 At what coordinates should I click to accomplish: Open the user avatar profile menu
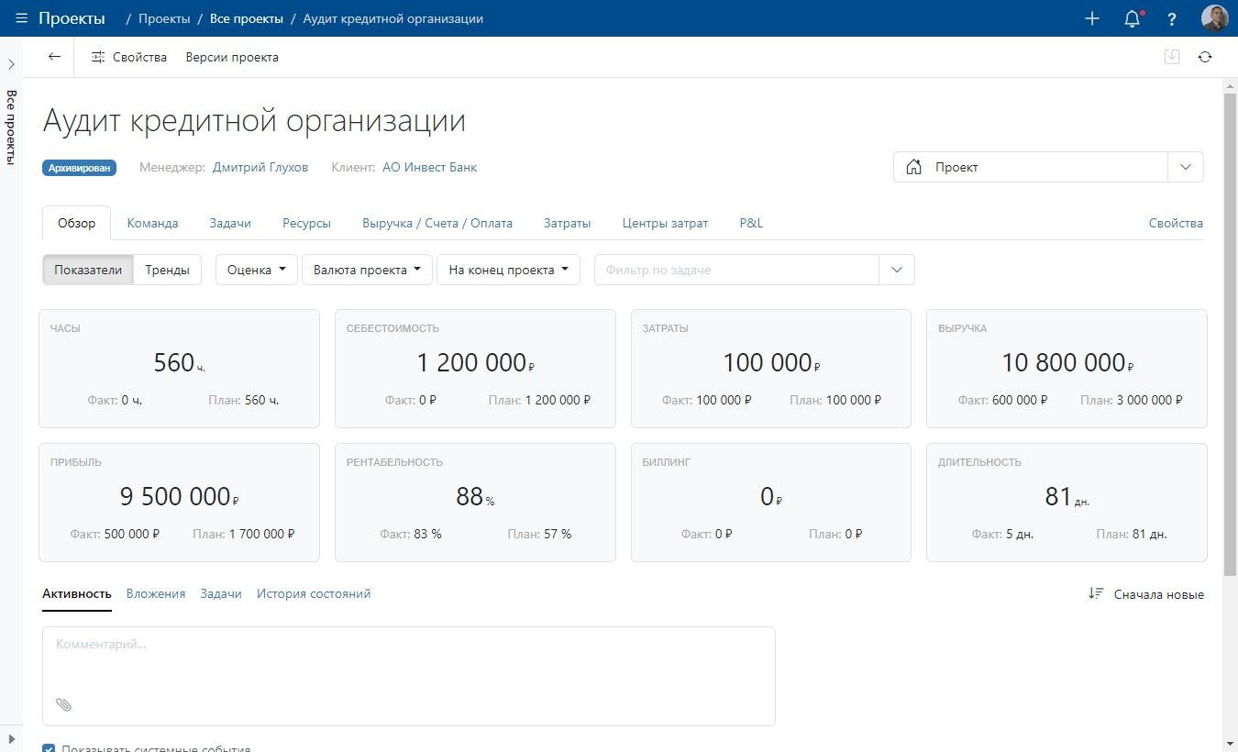(1214, 18)
